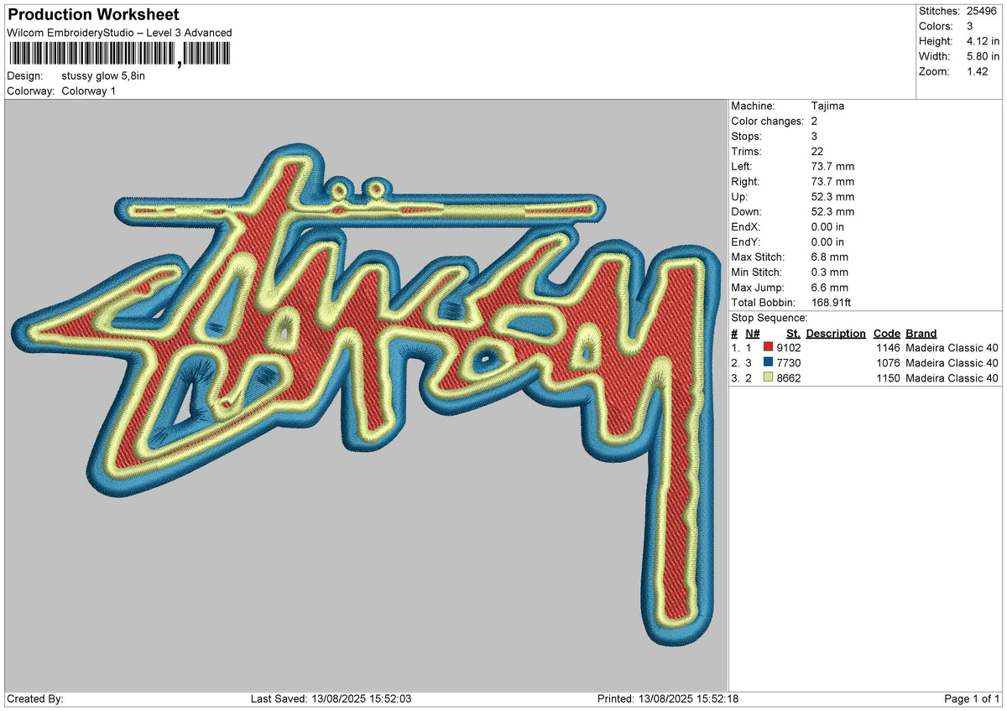
Task: Click the Stitches value 25496
Action: 984,11
